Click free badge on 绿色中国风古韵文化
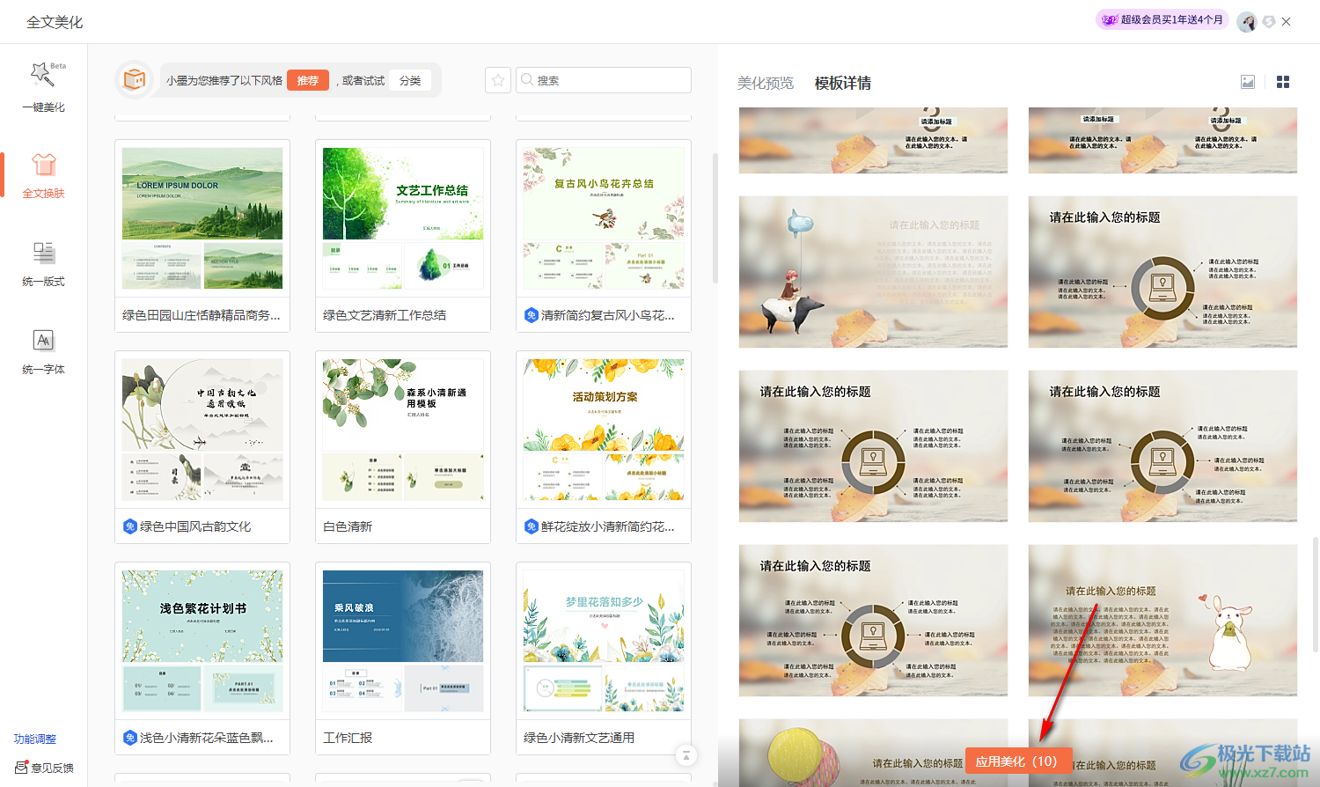1320x787 pixels. (130, 526)
